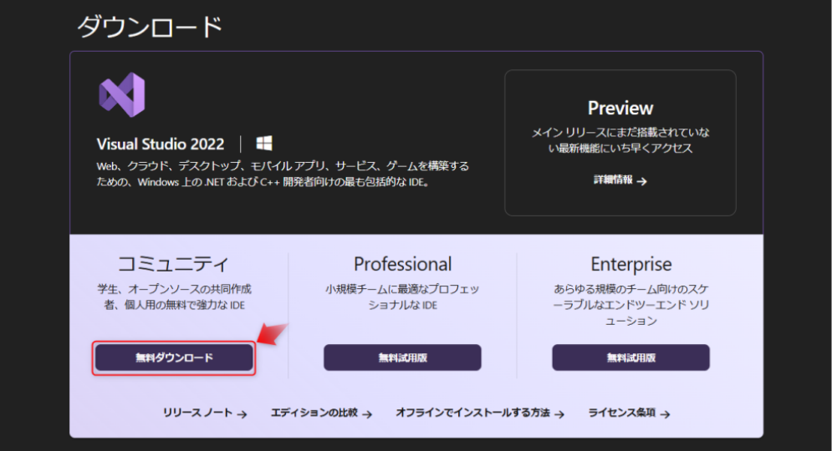Viewport: 832px width, 451px height.
Task: Click the 無料ダウンロード button under コミュニティ
Action: click(174, 357)
